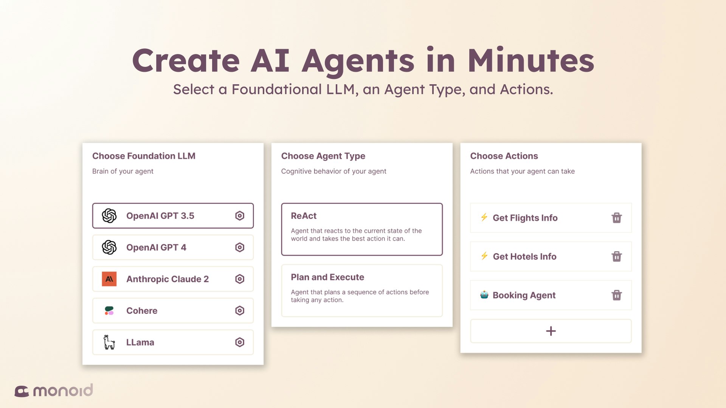Click the Monoid logo at bottom left
This screenshot has height=408, width=726.
(53, 390)
